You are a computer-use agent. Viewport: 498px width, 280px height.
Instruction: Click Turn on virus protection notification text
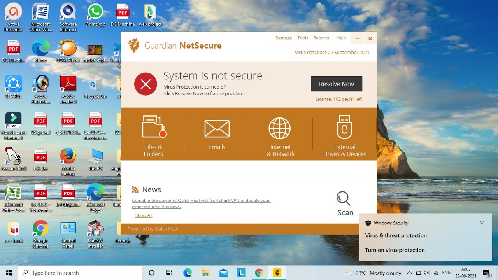(x=395, y=250)
